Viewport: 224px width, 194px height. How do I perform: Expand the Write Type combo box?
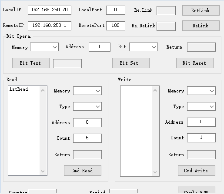pos(201,106)
